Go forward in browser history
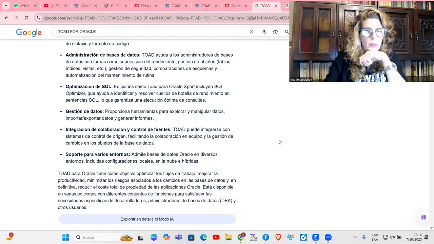This screenshot has width=434, height=244. [x=16, y=18]
